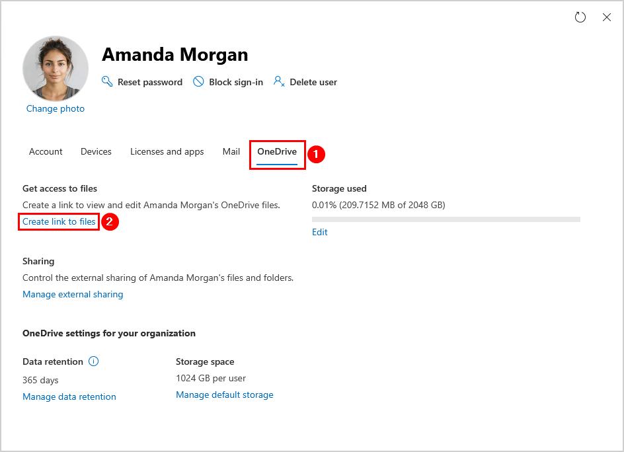
Task: Click the Block sign-in circle icon
Action: (198, 82)
